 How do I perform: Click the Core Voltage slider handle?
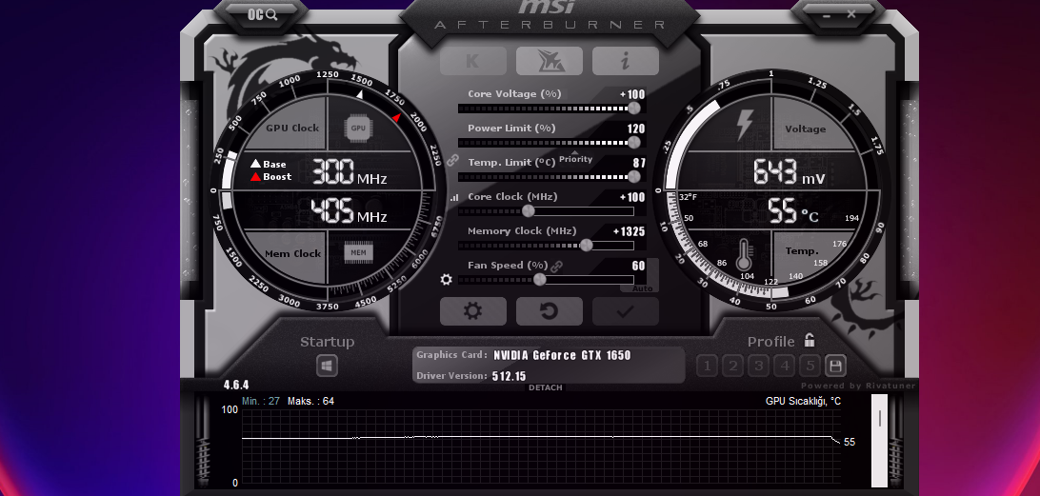(634, 109)
